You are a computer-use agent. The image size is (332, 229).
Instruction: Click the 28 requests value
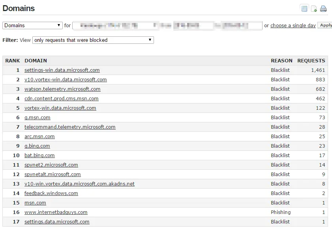pos(322,127)
